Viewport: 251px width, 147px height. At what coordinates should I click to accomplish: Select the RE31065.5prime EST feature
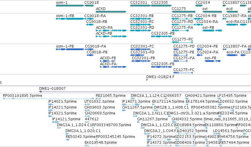(98, 99)
